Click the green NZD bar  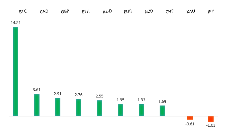[141, 110]
